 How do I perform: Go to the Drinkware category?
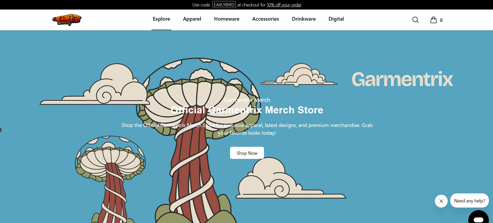(304, 19)
